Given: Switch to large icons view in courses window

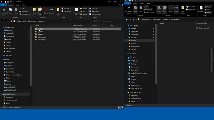Looking at the screenshot, I should click(122, 107).
